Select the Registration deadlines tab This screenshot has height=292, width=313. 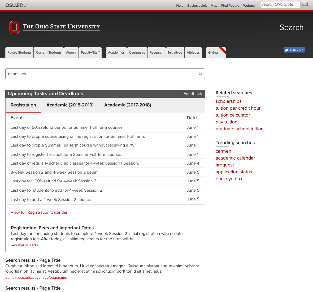point(23,105)
